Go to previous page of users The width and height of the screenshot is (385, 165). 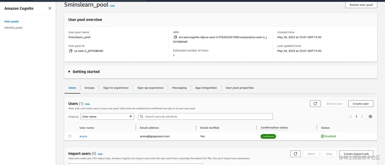coord(351,116)
